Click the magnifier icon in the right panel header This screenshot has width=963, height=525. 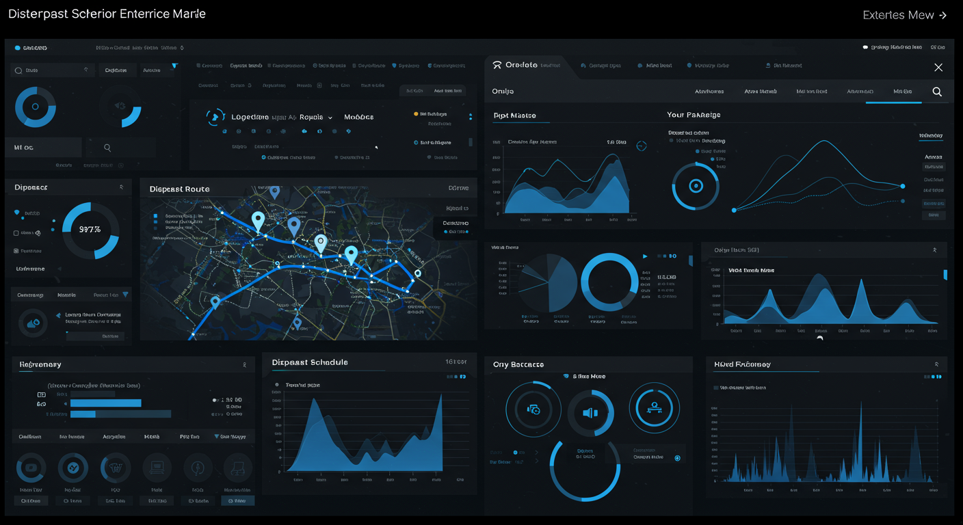937,92
